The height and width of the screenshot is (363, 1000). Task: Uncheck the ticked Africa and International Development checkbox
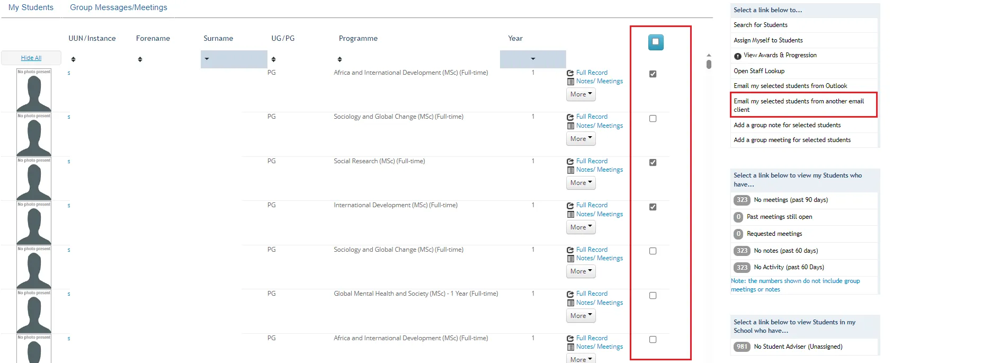653,74
